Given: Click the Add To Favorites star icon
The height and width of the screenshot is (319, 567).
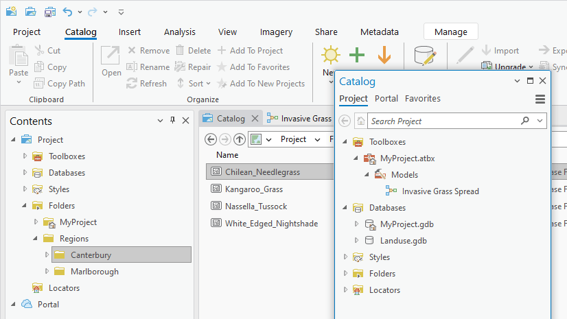Looking at the screenshot, I should click(x=222, y=67).
